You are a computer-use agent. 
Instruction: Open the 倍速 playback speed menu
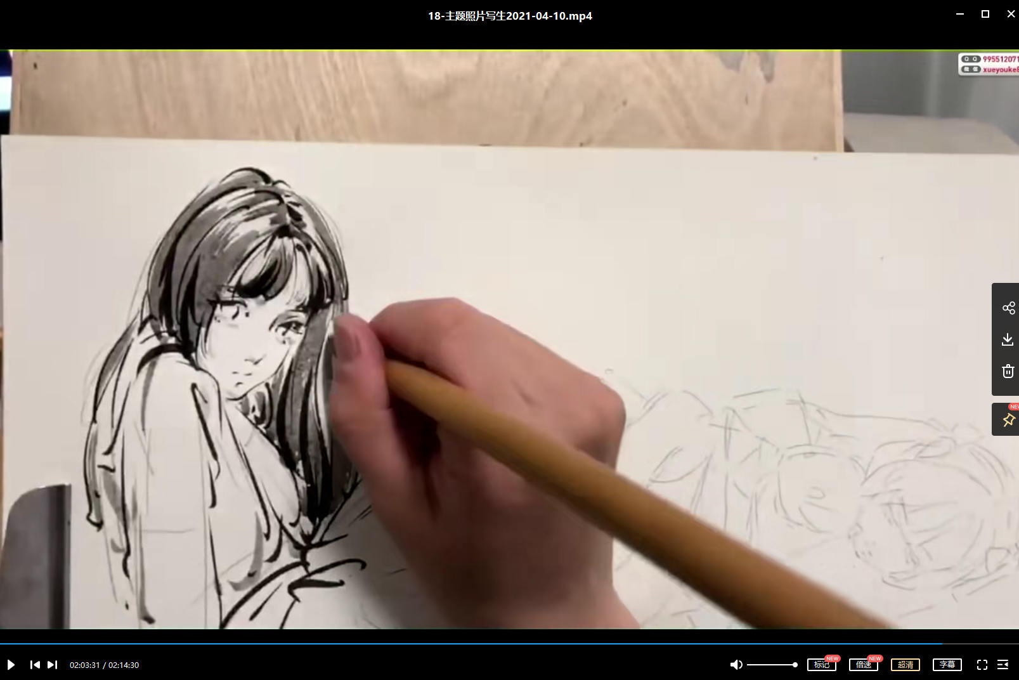[x=863, y=665]
